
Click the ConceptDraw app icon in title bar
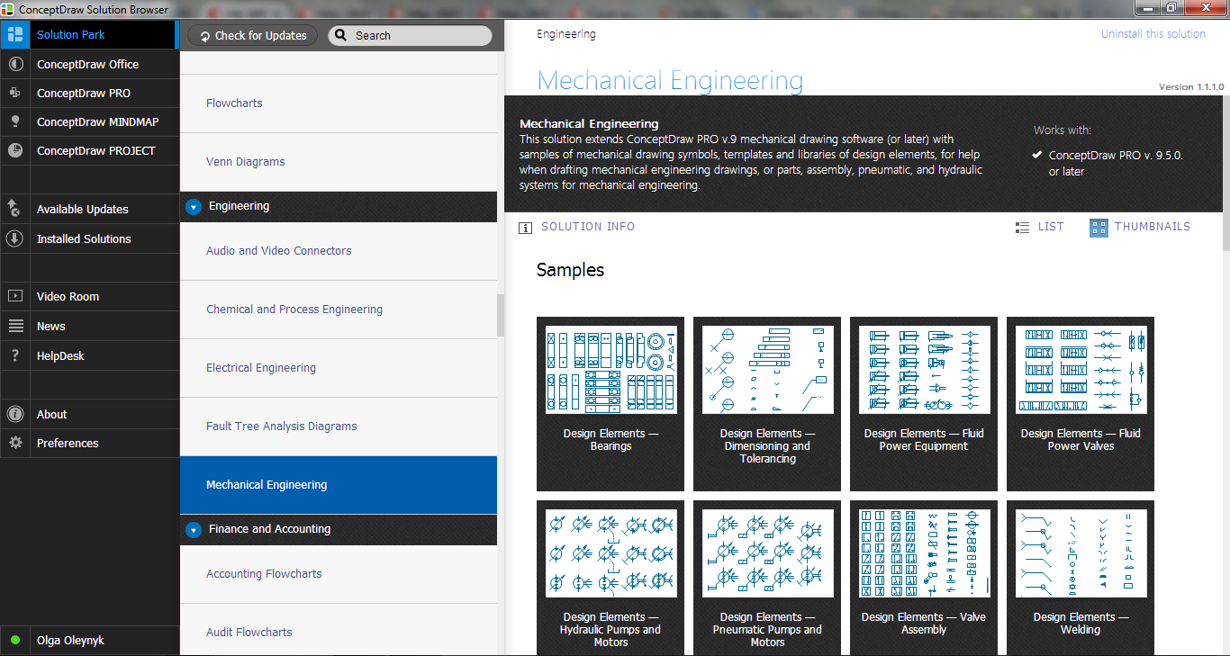(x=9, y=8)
